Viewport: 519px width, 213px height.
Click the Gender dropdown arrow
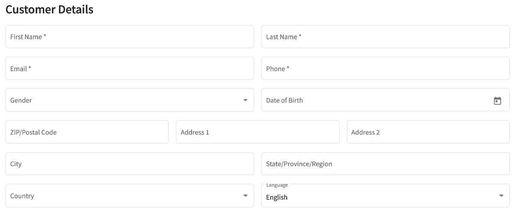[x=245, y=100]
